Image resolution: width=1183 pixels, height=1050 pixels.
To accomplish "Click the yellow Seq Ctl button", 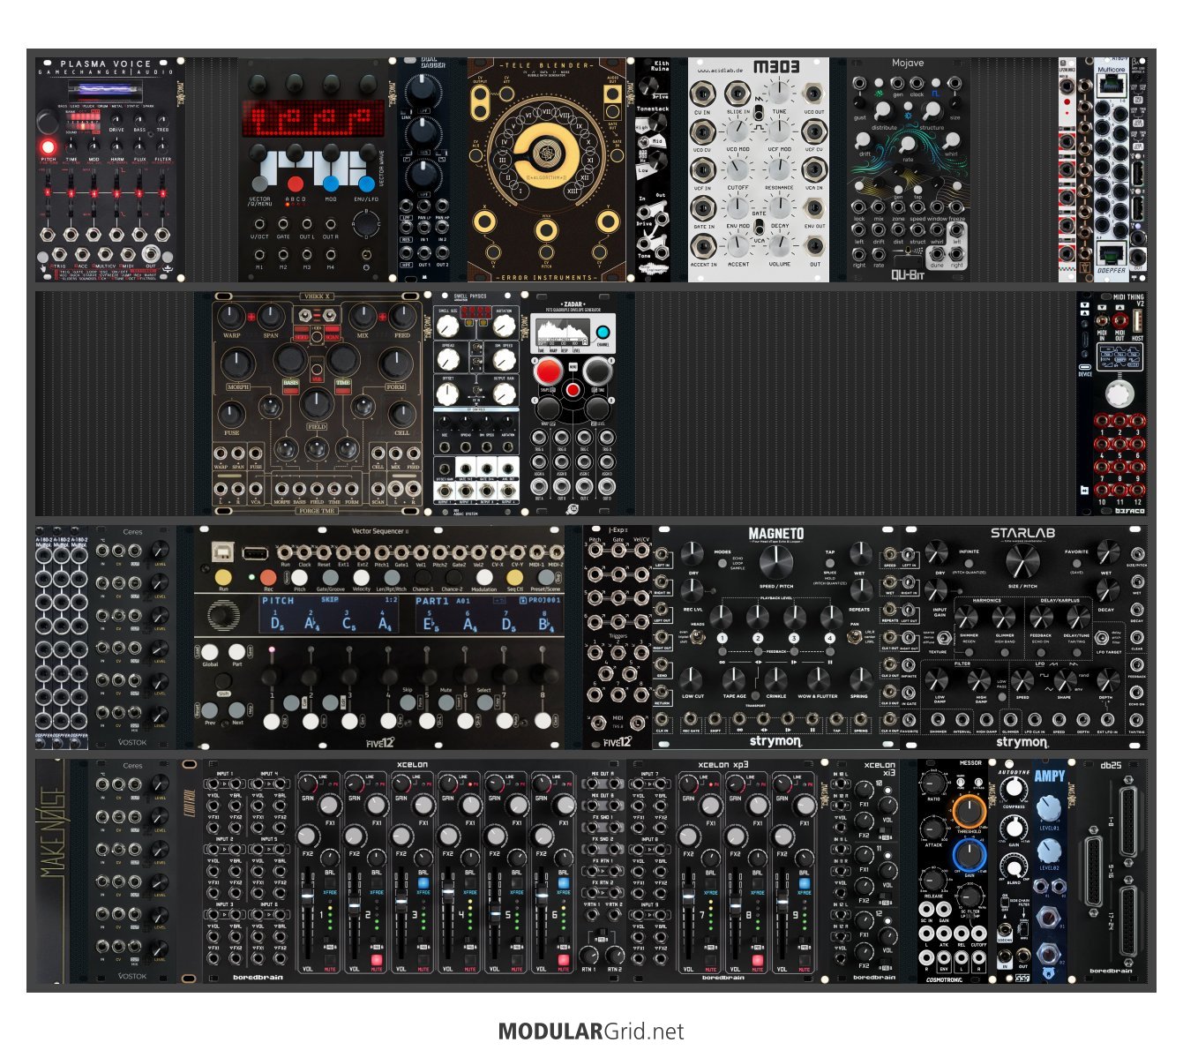I will tap(514, 578).
